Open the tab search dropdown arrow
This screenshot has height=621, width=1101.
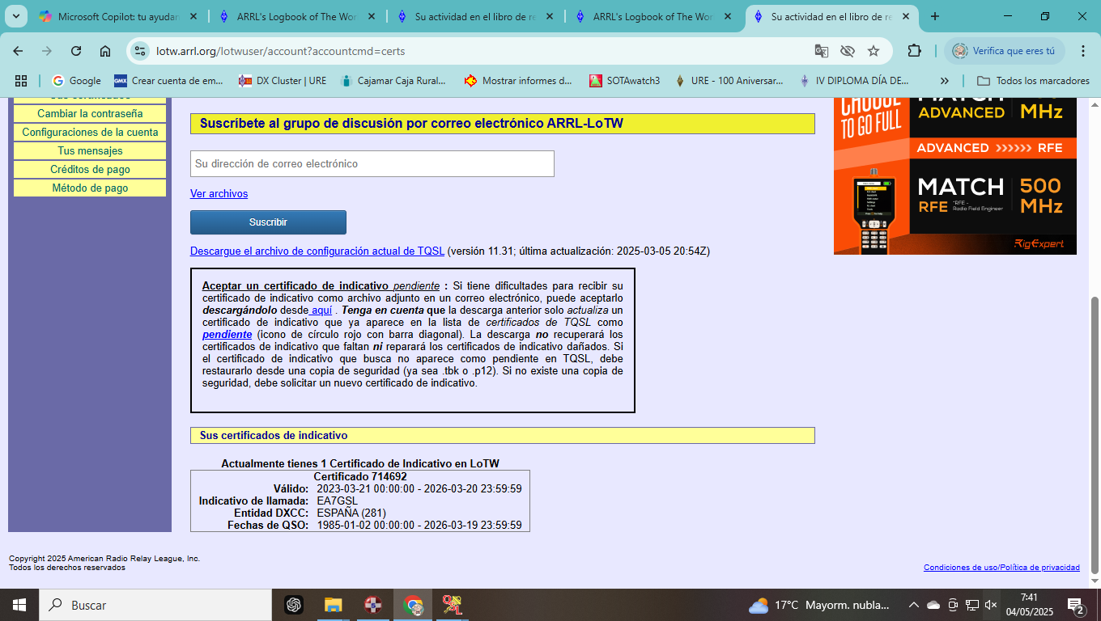[x=18, y=16]
